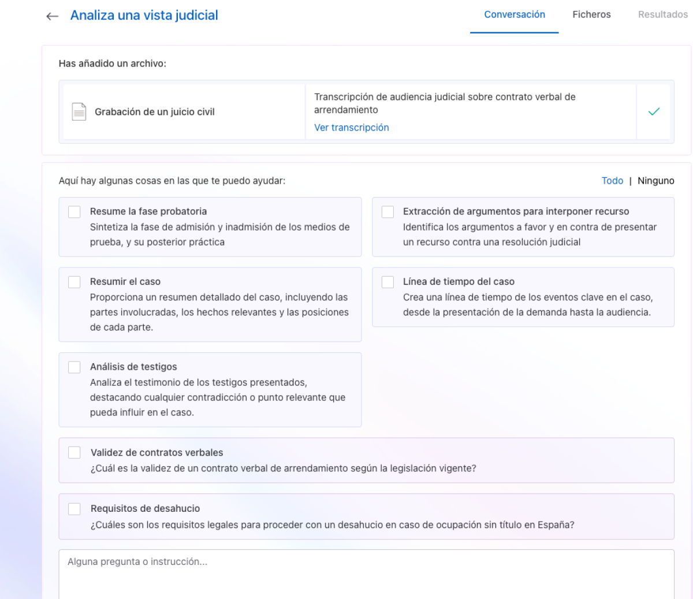Click the Crea una línea de tiempo description
Screen dimensions: 693x599
pyautogui.click(x=528, y=304)
